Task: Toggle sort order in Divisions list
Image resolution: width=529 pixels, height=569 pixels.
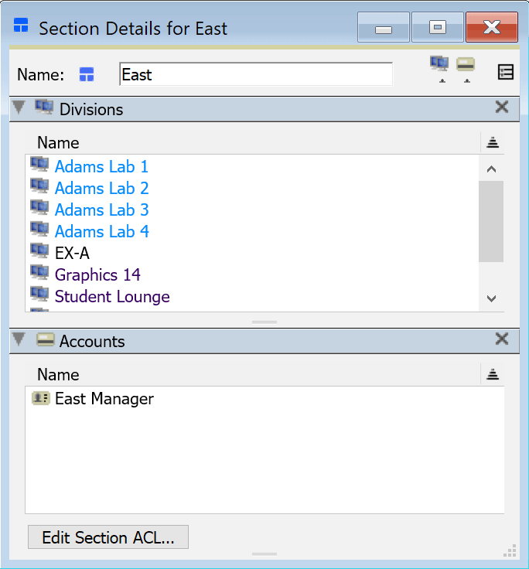Action: pos(492,142)
